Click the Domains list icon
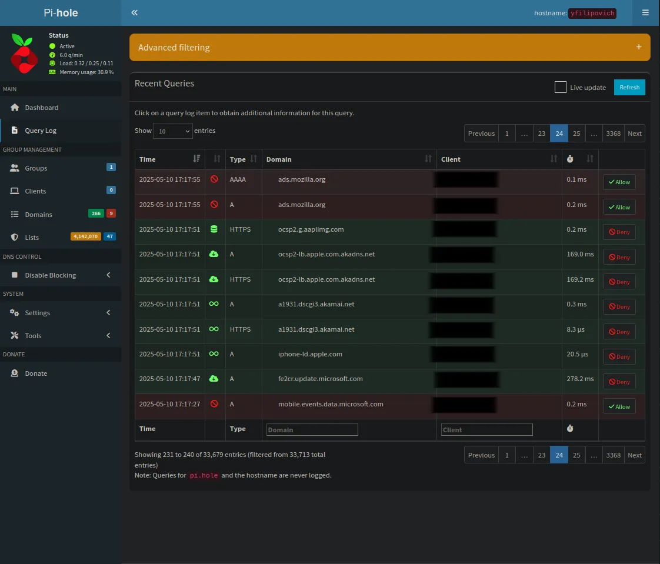 15,214
